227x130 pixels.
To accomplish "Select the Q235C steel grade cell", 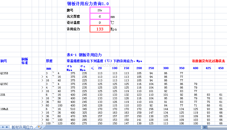I will tap(4, 84).
